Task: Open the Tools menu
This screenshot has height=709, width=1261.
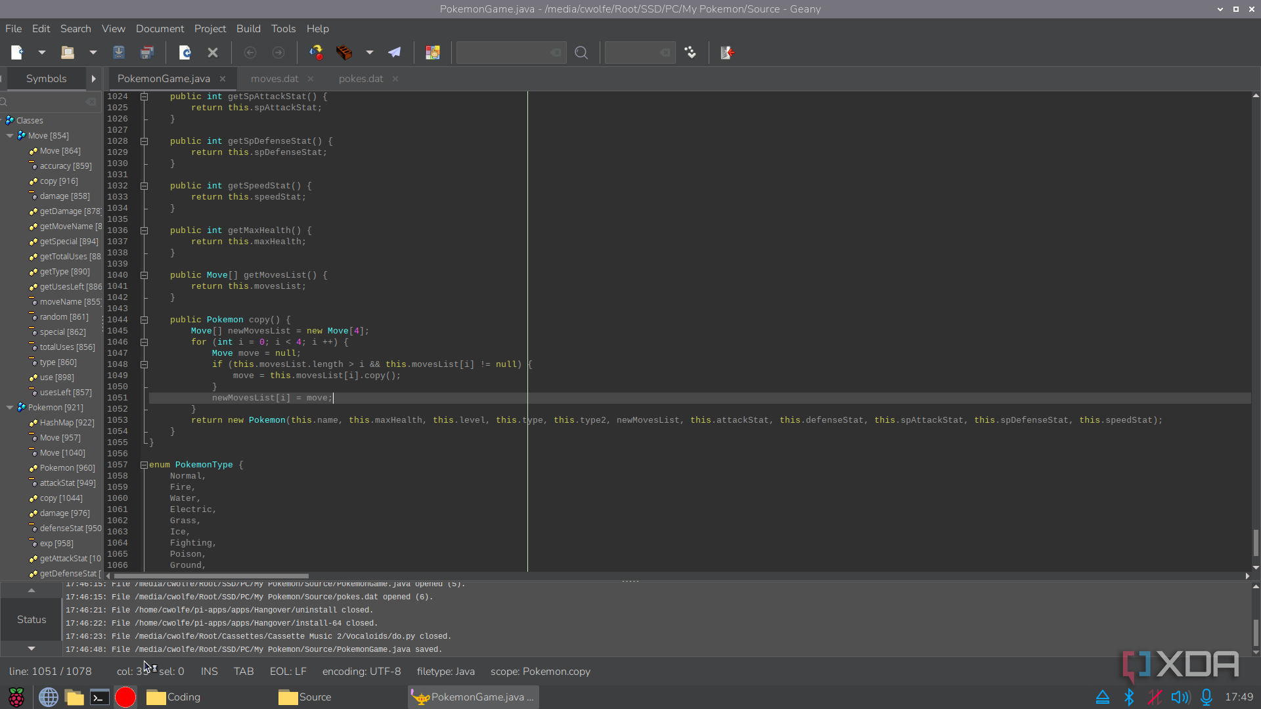Action: [283, 29]
